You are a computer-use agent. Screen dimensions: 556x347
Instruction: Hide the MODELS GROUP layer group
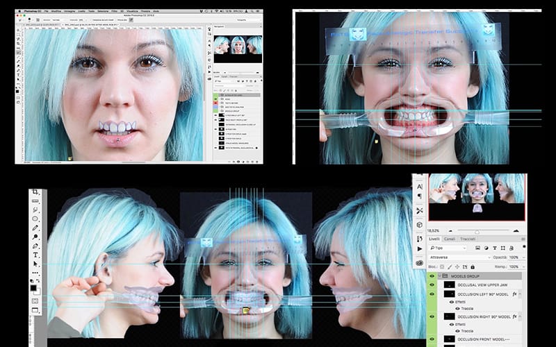(x=432, y=276)
